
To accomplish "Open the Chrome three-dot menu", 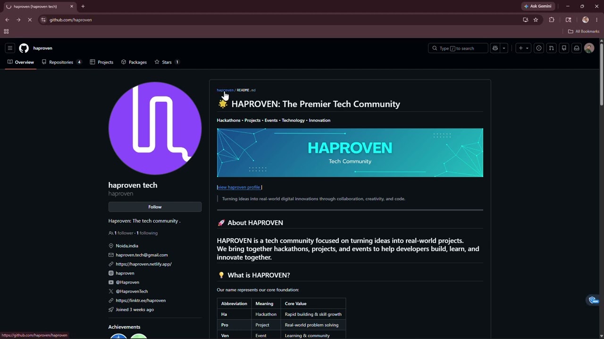I will click(597, 20).
